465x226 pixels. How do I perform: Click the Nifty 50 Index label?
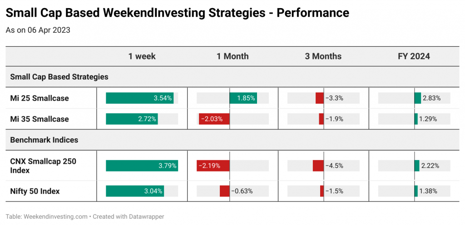click(35, 192)
